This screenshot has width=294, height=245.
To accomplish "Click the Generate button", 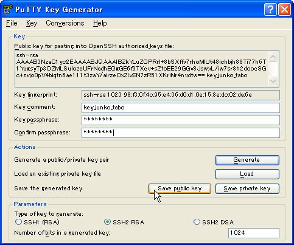I will pos(247,160).
